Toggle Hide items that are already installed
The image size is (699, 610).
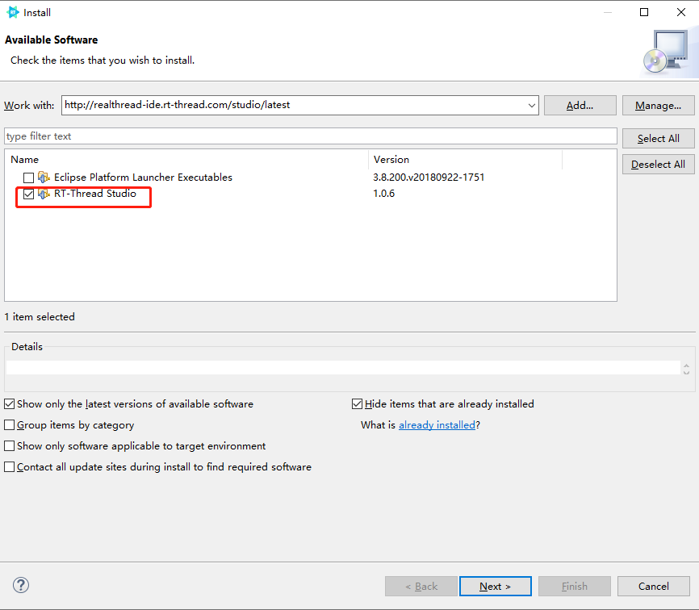[357, 404]
